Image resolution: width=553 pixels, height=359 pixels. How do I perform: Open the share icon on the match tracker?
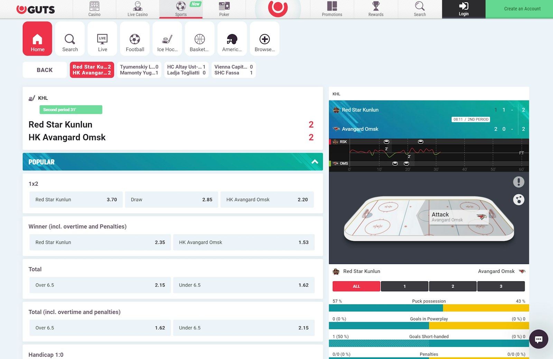tap(518, 200)
